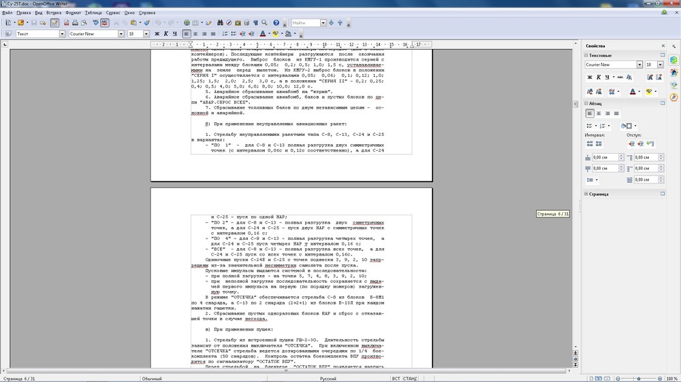Click the Insert table icon

tap(195, 22)
